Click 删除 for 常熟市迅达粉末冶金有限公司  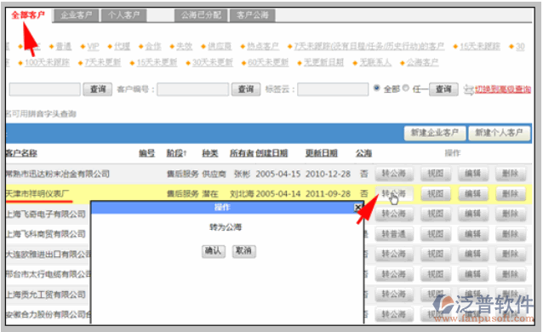[x=510, y=174]
